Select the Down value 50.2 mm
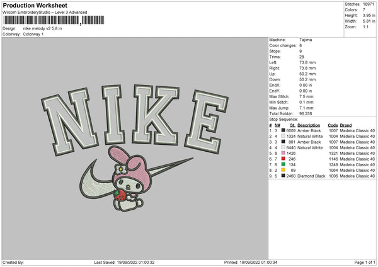Viewport: 378px width, 267px height. [307, 79]
